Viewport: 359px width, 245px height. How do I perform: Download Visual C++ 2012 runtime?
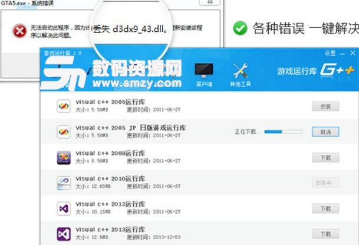click(x=325, y=208)
